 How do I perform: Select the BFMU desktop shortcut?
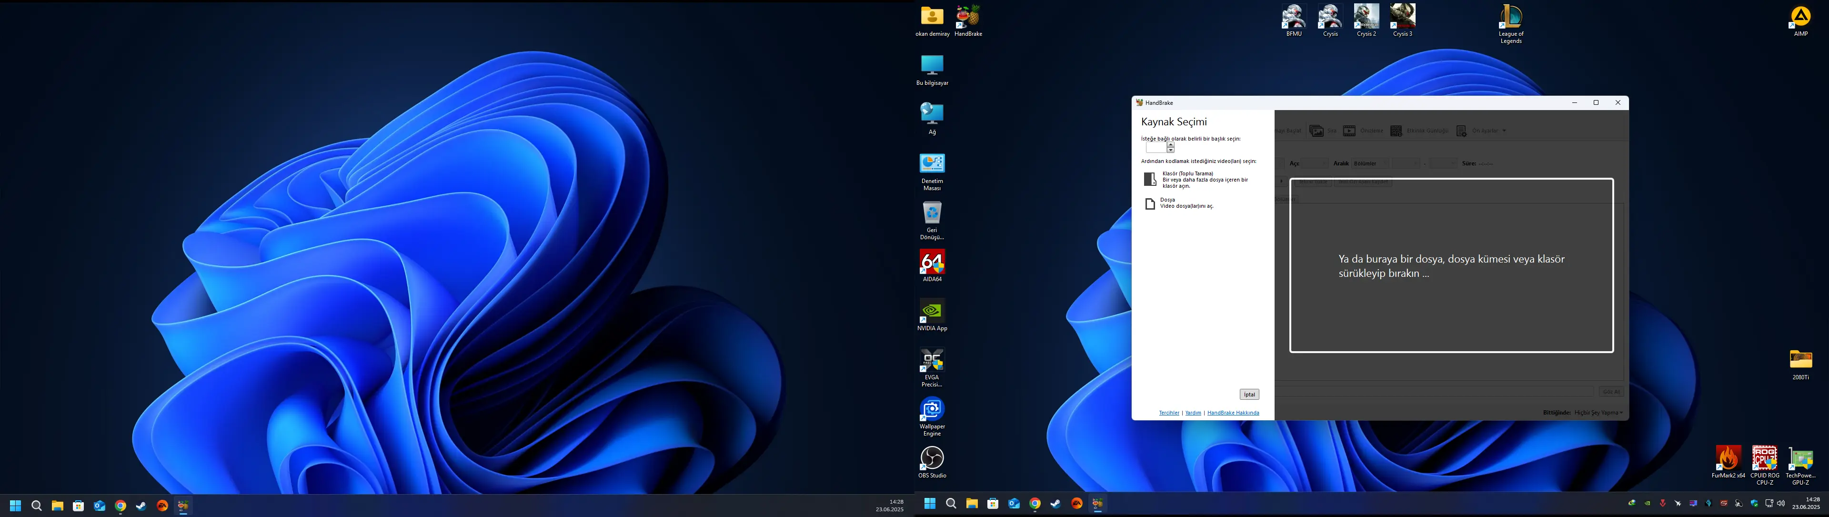tap(1294, 20)
